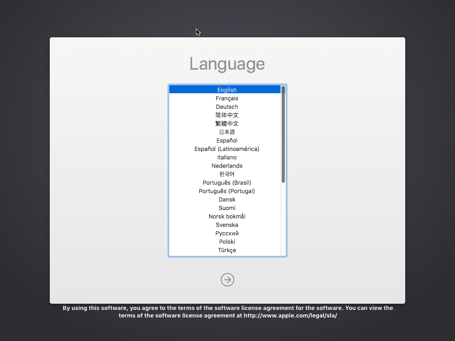
Task: Click the language list scrollbar thumb
Action: [283, 134]
